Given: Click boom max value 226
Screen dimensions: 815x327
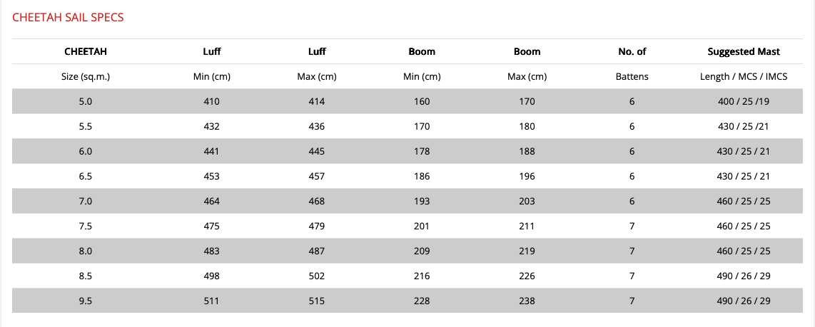Looking at the screenshot, I should coord(527,276).
